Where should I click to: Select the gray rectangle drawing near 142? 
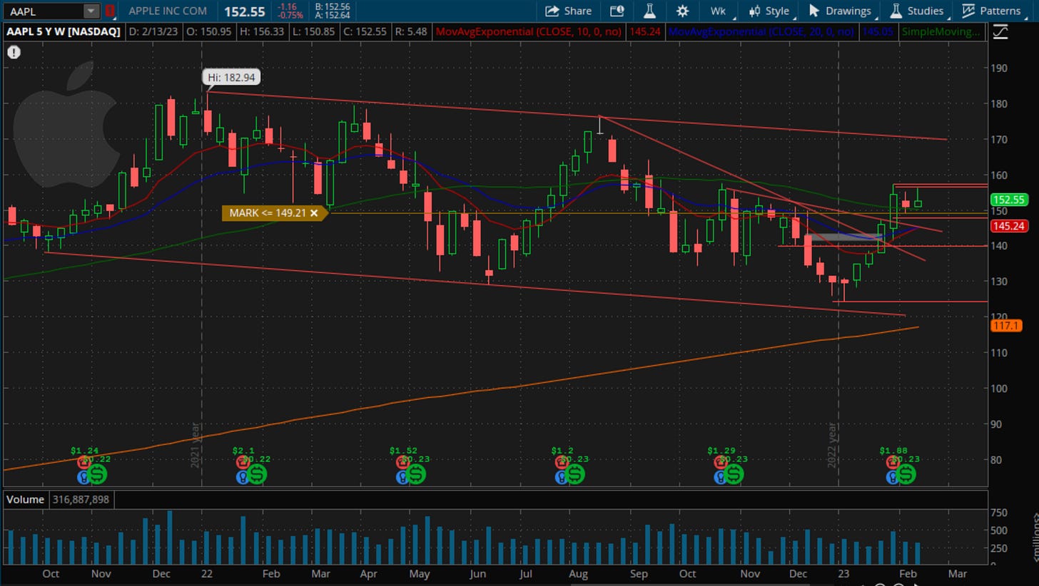pos(844,237)
